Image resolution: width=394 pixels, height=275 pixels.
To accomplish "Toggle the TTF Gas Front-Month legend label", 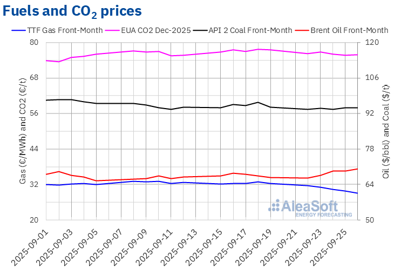I will pos(65,30).
